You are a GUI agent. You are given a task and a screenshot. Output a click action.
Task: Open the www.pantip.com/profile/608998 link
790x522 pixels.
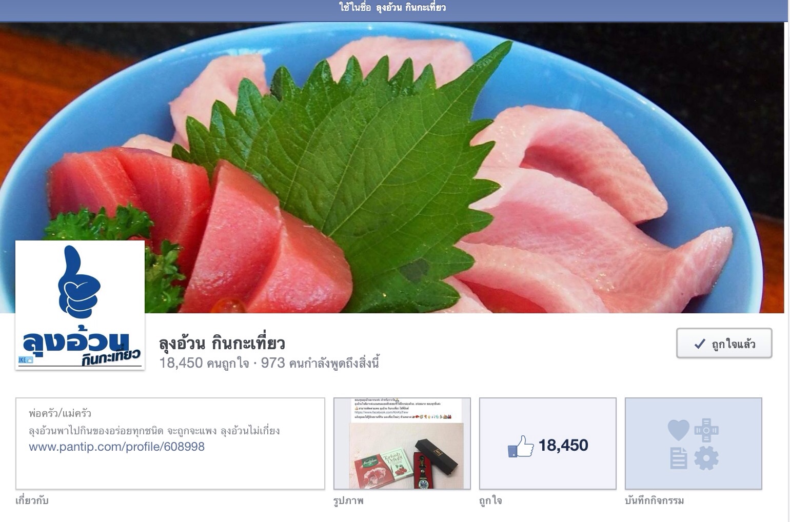point(116,447)
